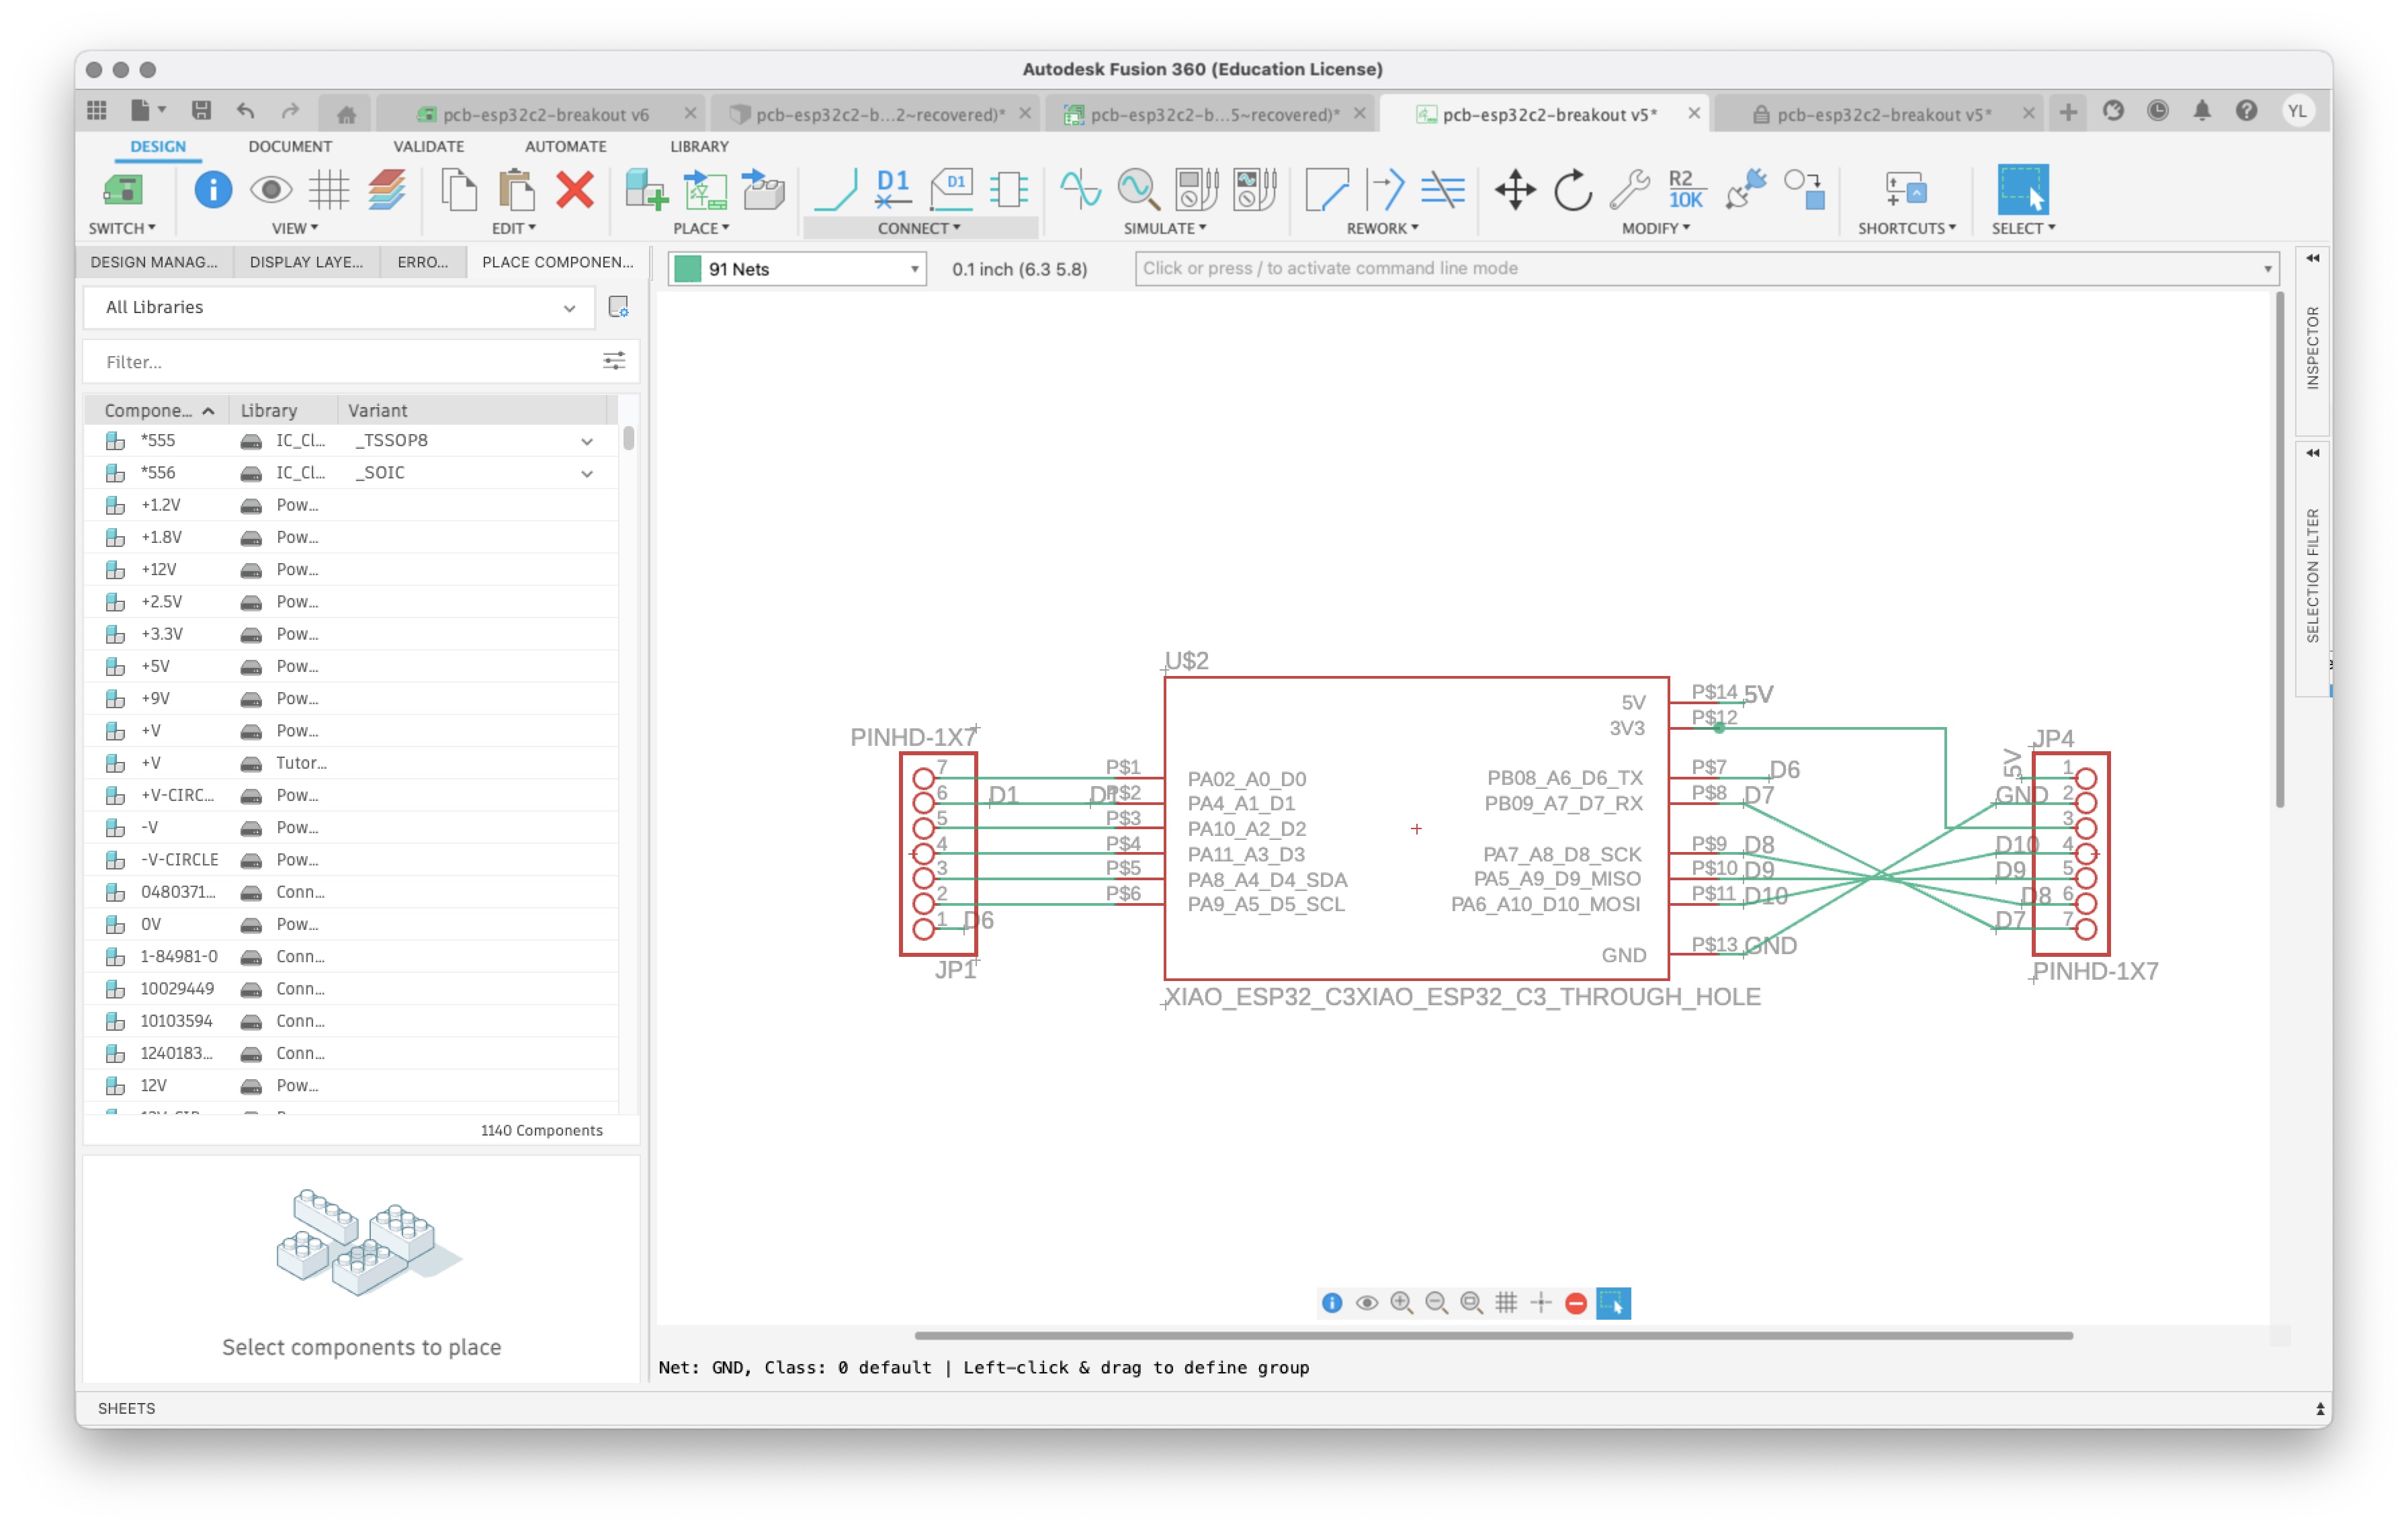The width and height of the screenshot is (2408, 1528).
Task: Open library manager icon beside All Libraries
Action: pos(619,307)
